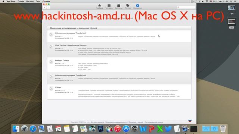Open Calendar showing 21 in the Dock
The width and height of the screenshot is (239, 134).
[58, 129]
